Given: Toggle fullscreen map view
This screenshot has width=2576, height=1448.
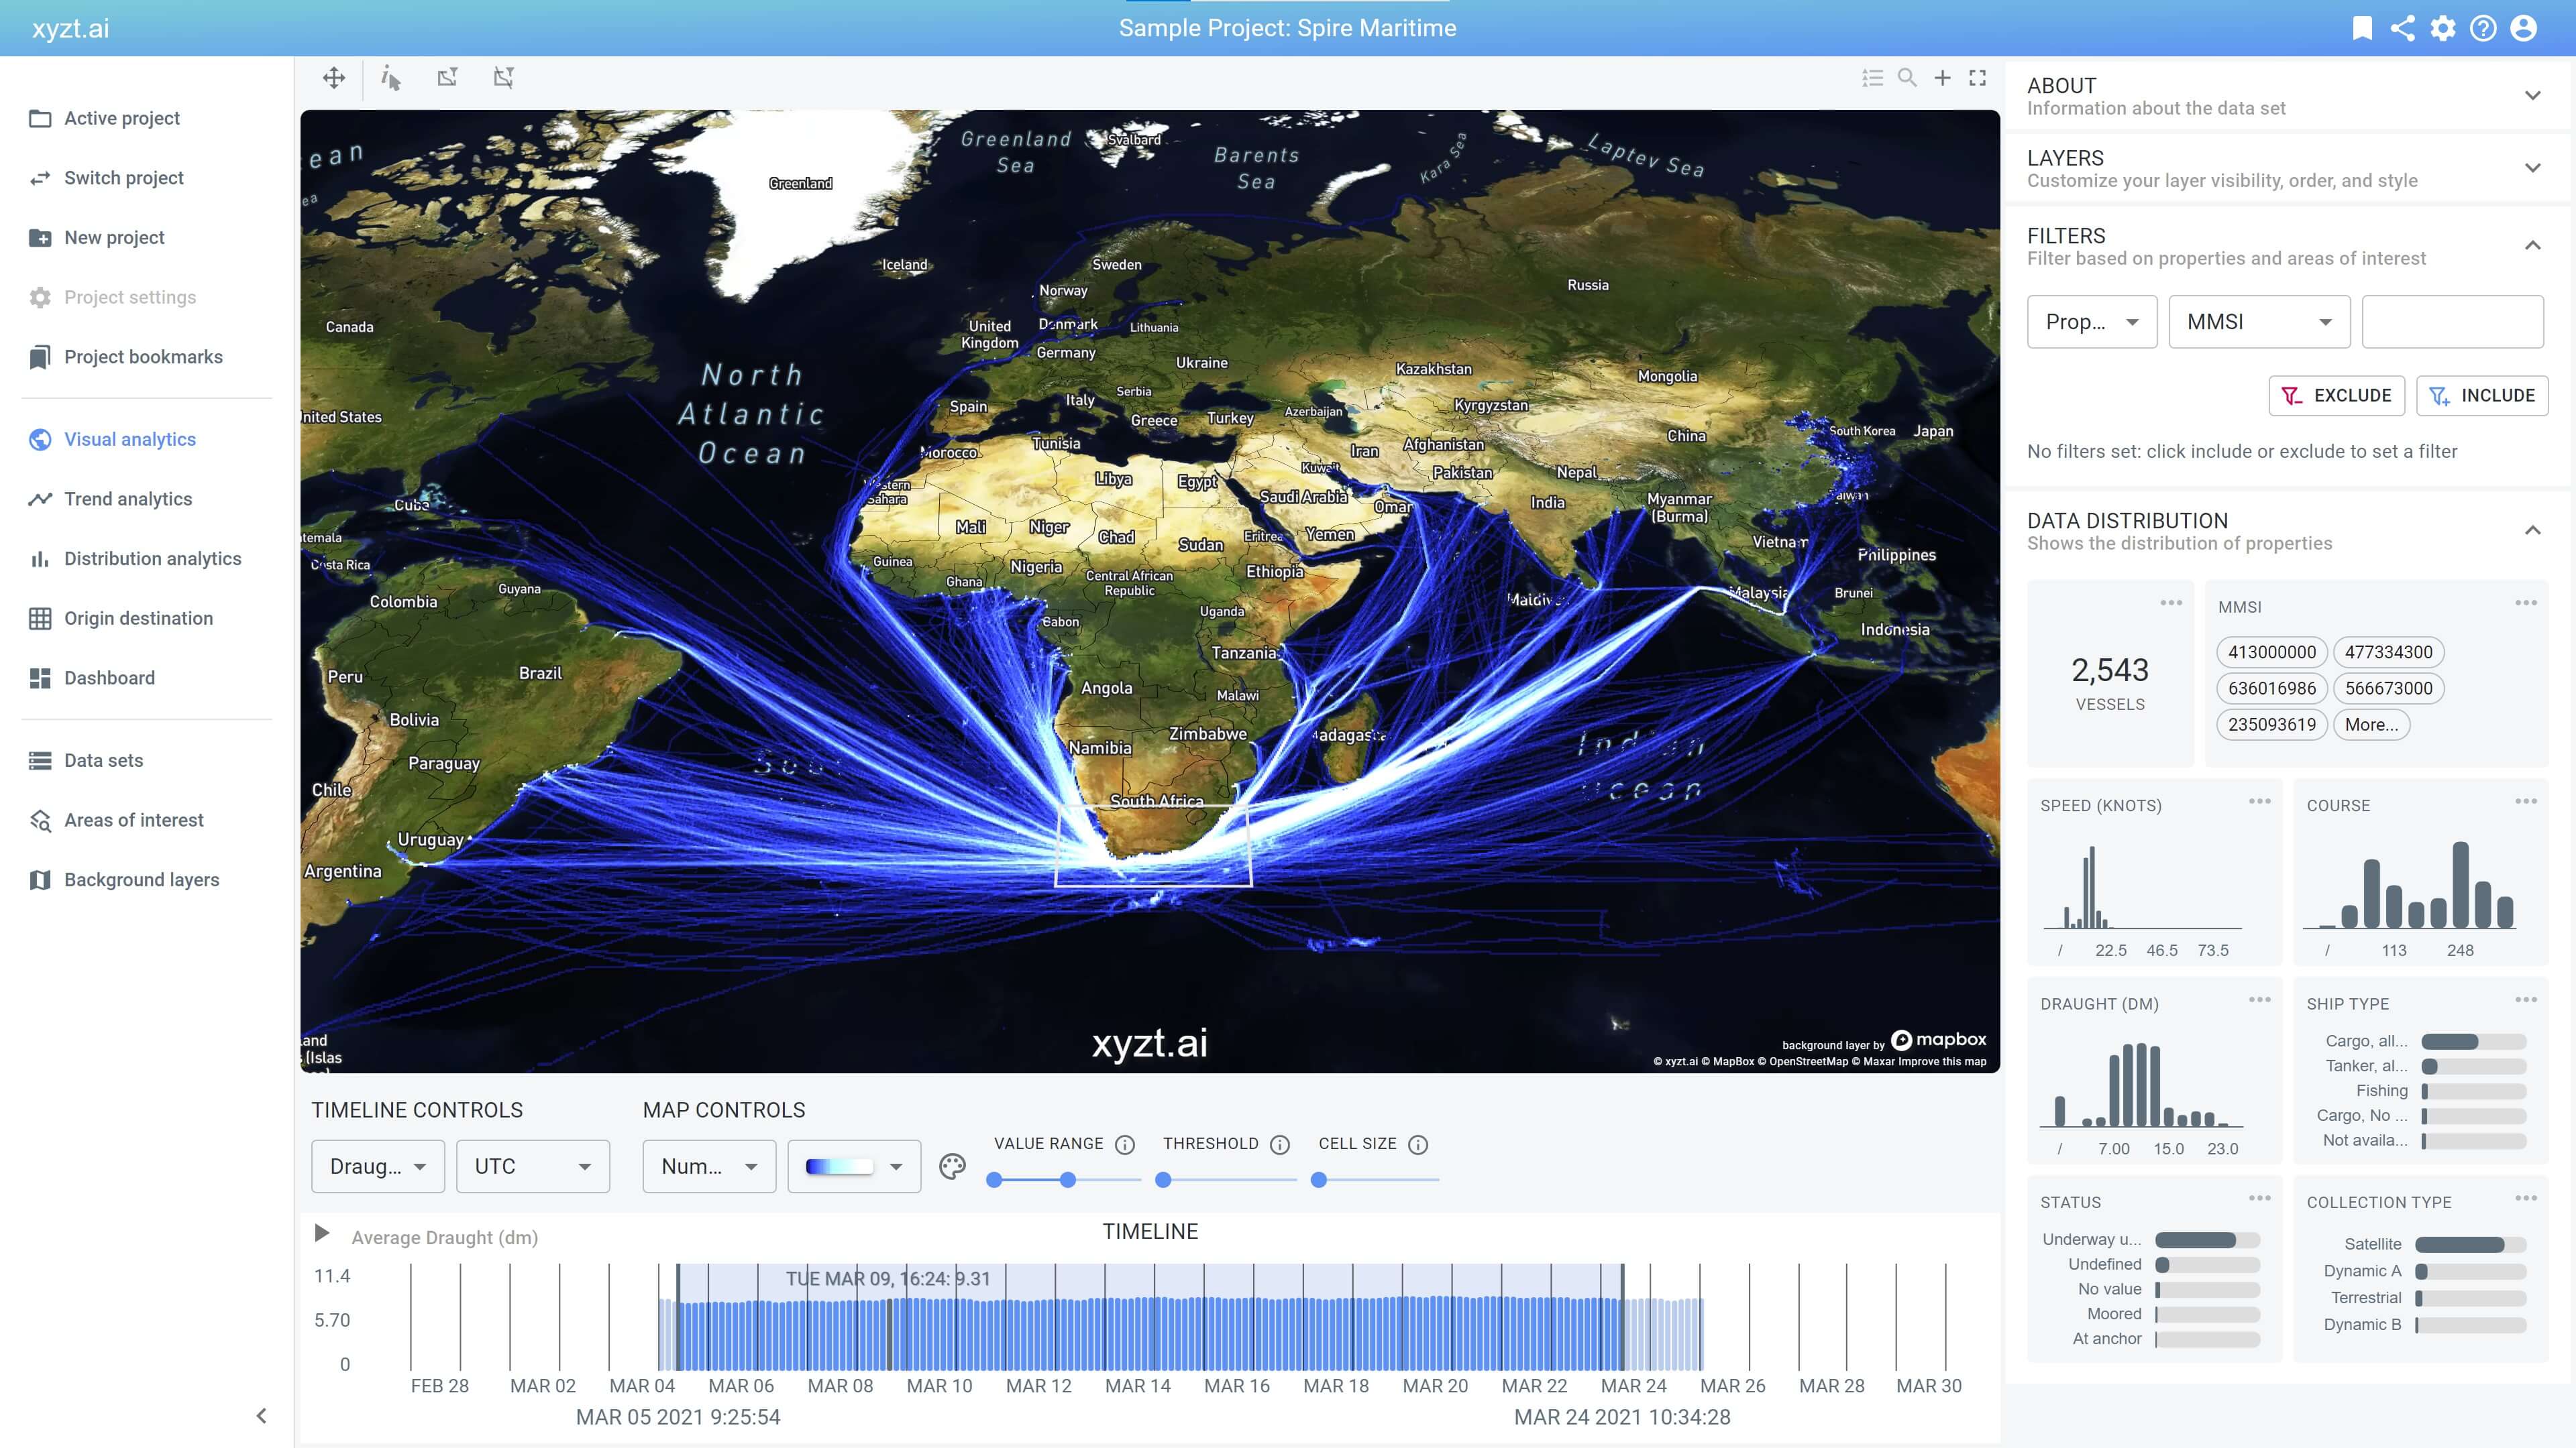Looking at the screenshot, I should coord(1977,77).
